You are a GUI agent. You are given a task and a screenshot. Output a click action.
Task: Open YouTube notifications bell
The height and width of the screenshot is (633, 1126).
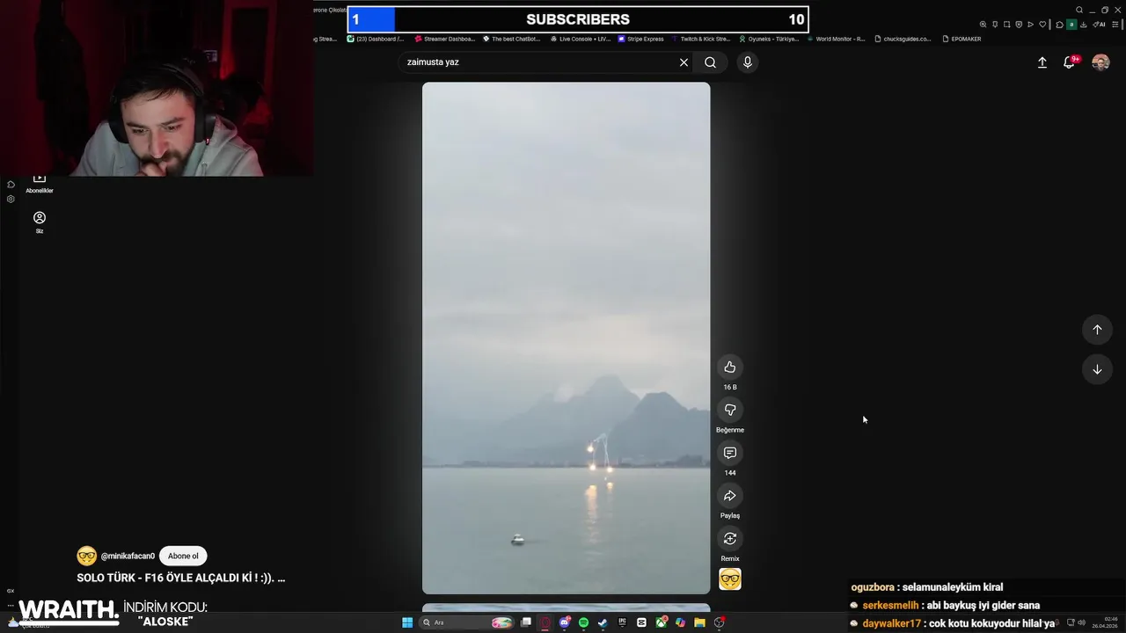click(1070, 62)
